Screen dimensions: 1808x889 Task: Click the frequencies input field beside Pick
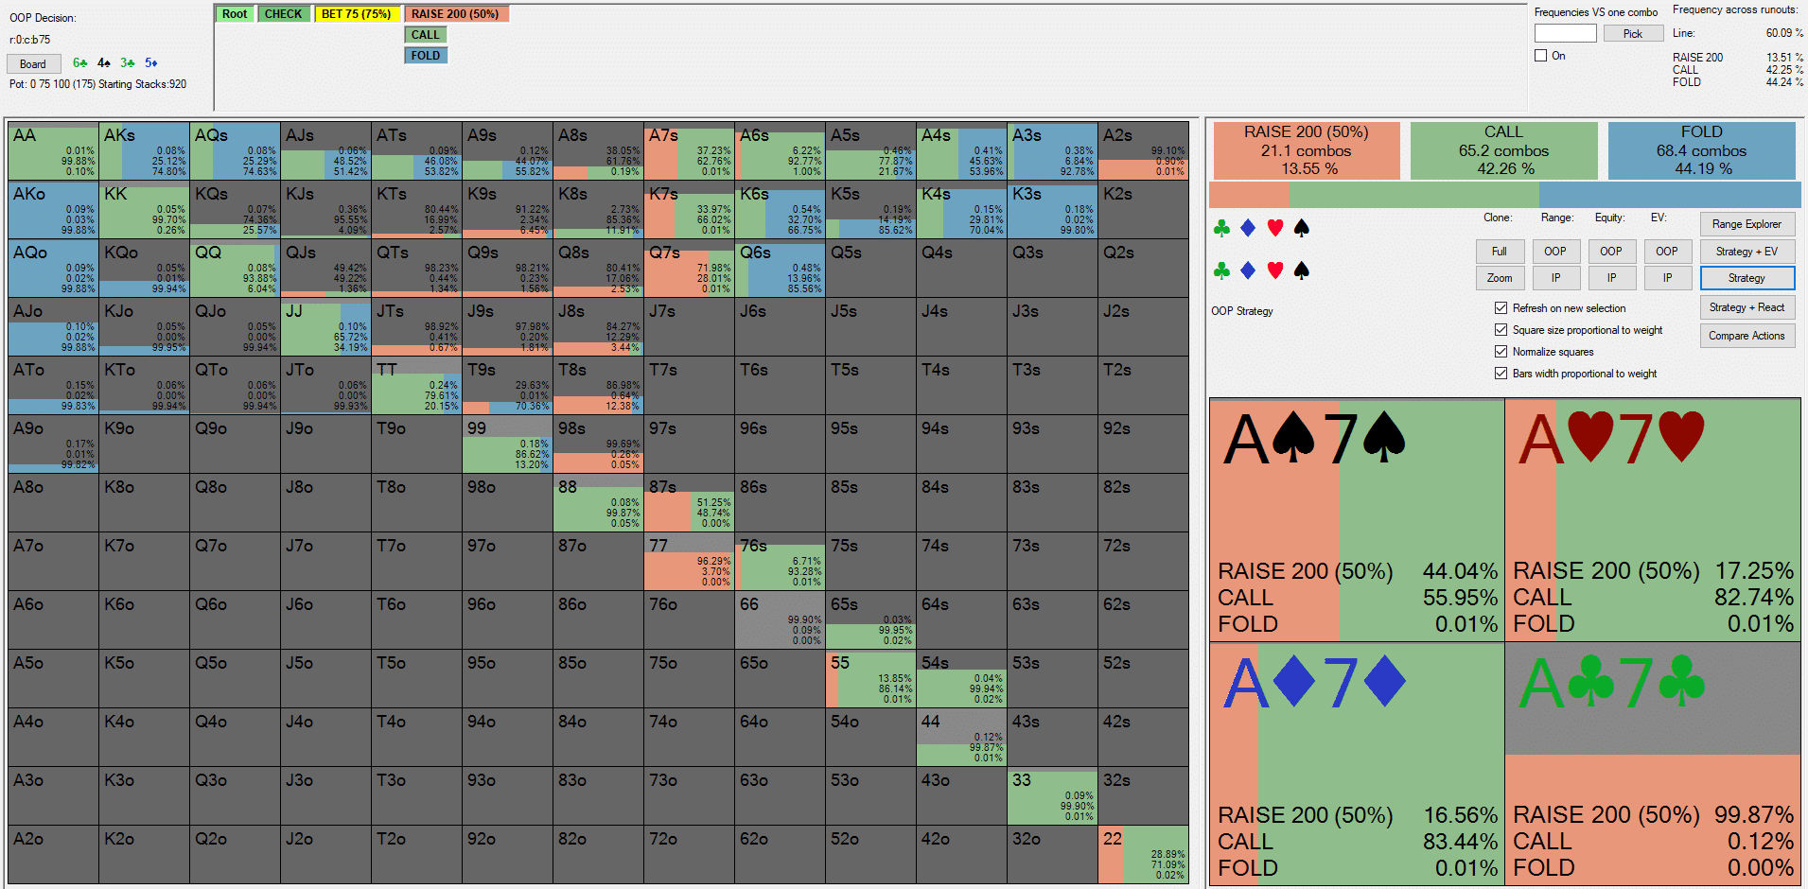coord(1565,34)
